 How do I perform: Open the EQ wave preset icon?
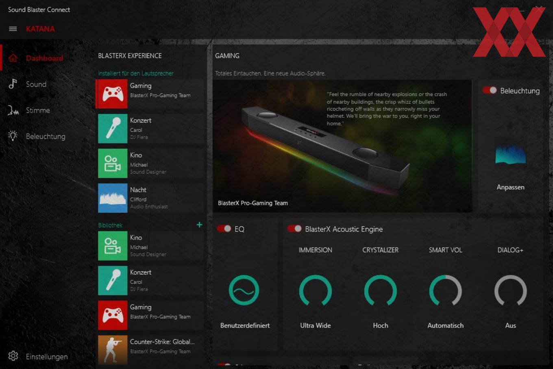pos(244,290)
